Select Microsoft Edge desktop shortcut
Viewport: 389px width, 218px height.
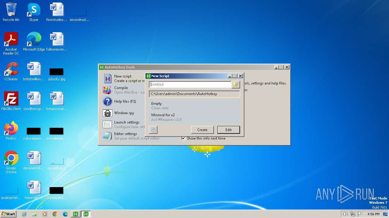click(34, 42)
